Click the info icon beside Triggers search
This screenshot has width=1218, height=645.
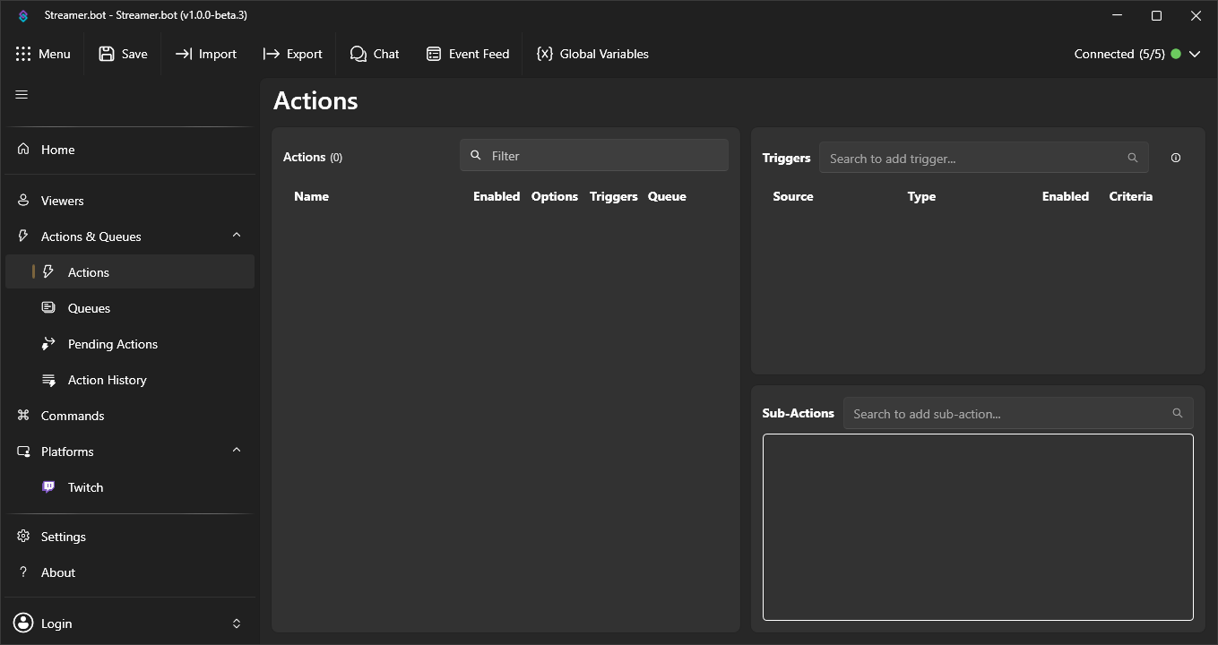1176,159
